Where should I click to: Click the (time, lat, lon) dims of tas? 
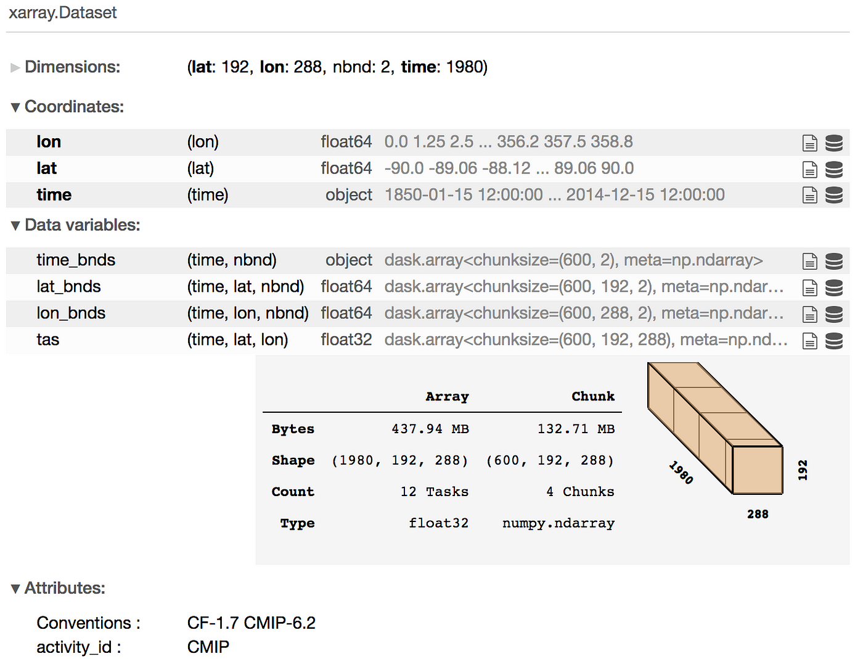click(x=237, y=340)
